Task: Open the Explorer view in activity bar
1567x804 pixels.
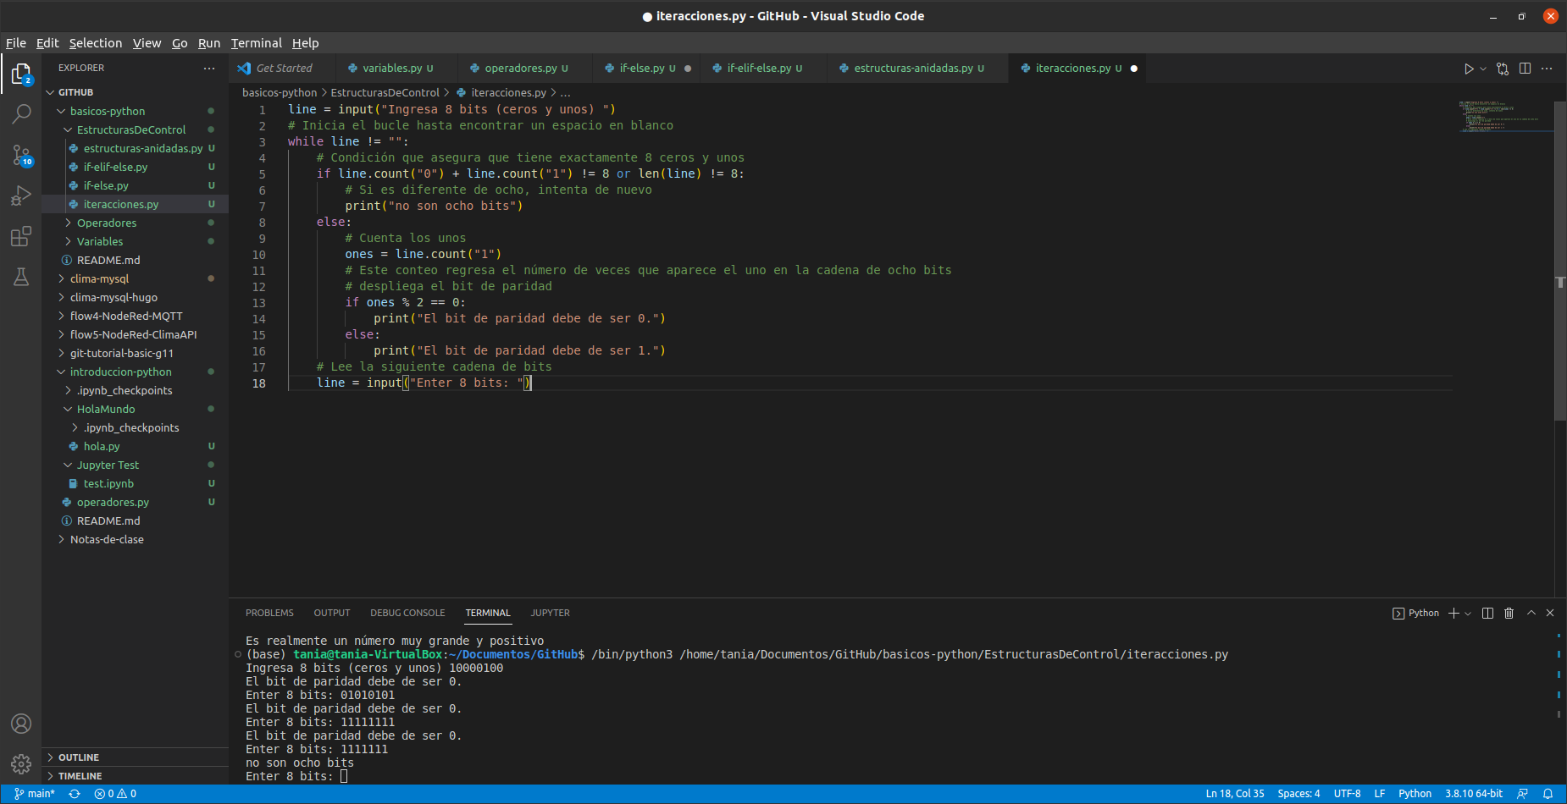Action: (21, 74)
